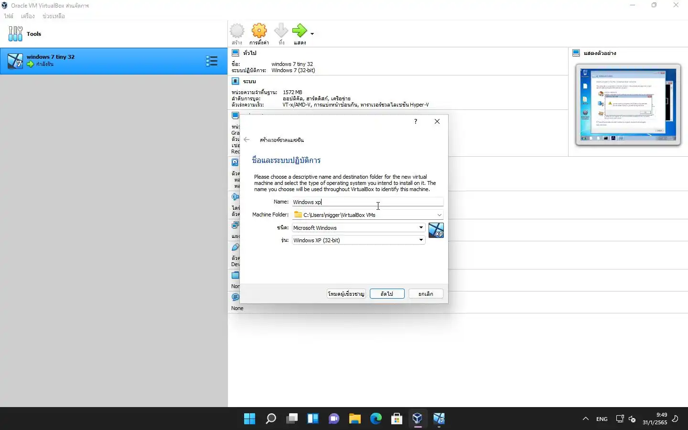688x430 pixels.
Task: Click the Cancel (ยกเลิก) button
Action: [426, 294]
